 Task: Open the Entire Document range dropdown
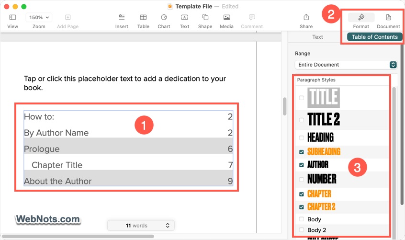(x=346, y=65)
